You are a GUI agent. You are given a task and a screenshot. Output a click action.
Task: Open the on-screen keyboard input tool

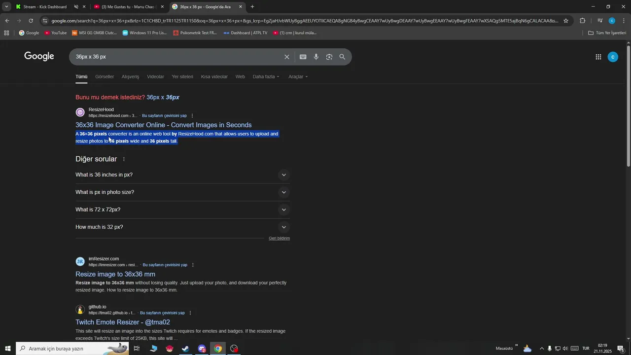[303, 57]
